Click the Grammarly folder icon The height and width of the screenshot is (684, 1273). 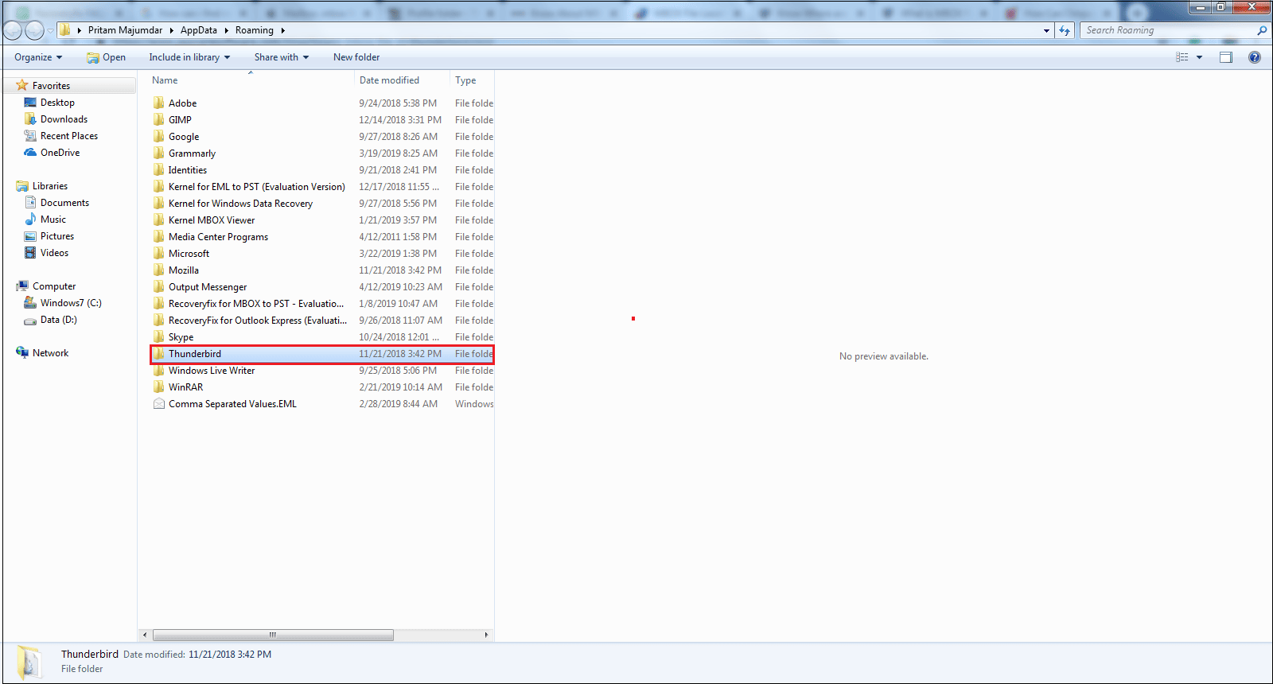coord(159,153)
